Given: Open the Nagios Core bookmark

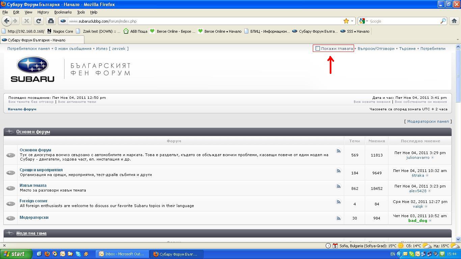Looking at the screenshot, I should click(x=60, y=31).
